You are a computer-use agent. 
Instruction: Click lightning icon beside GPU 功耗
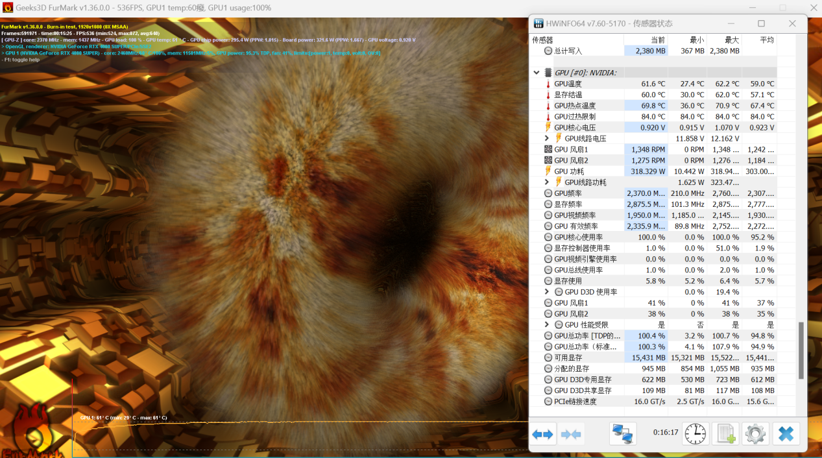(548, 171)
